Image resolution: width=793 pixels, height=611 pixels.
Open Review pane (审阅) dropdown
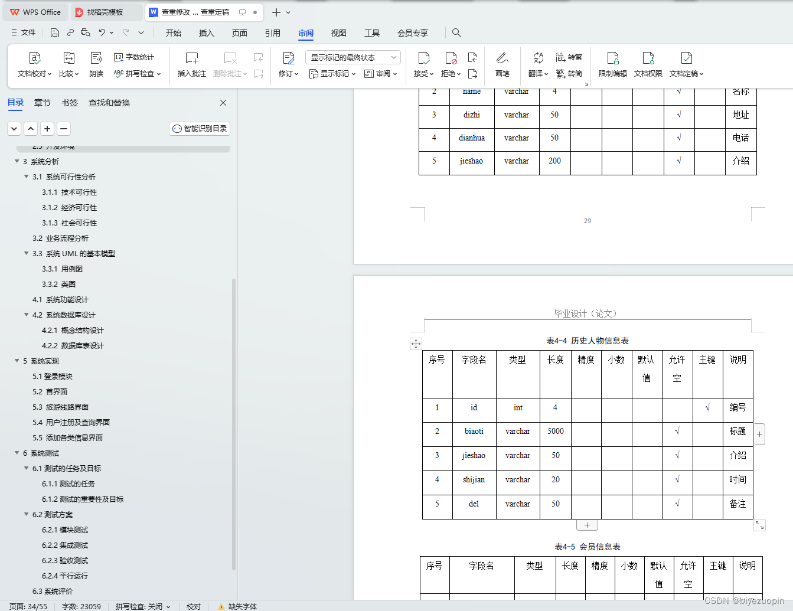pos(381,74)
